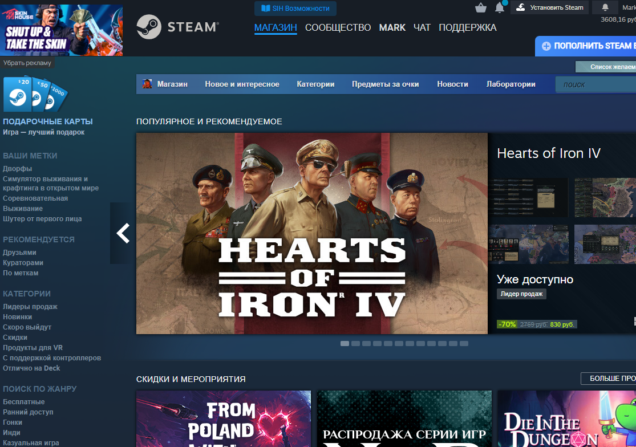View first Hearts of Iron IV screenshot thumbnail
The image size is (636, 447).
point(529,197)
